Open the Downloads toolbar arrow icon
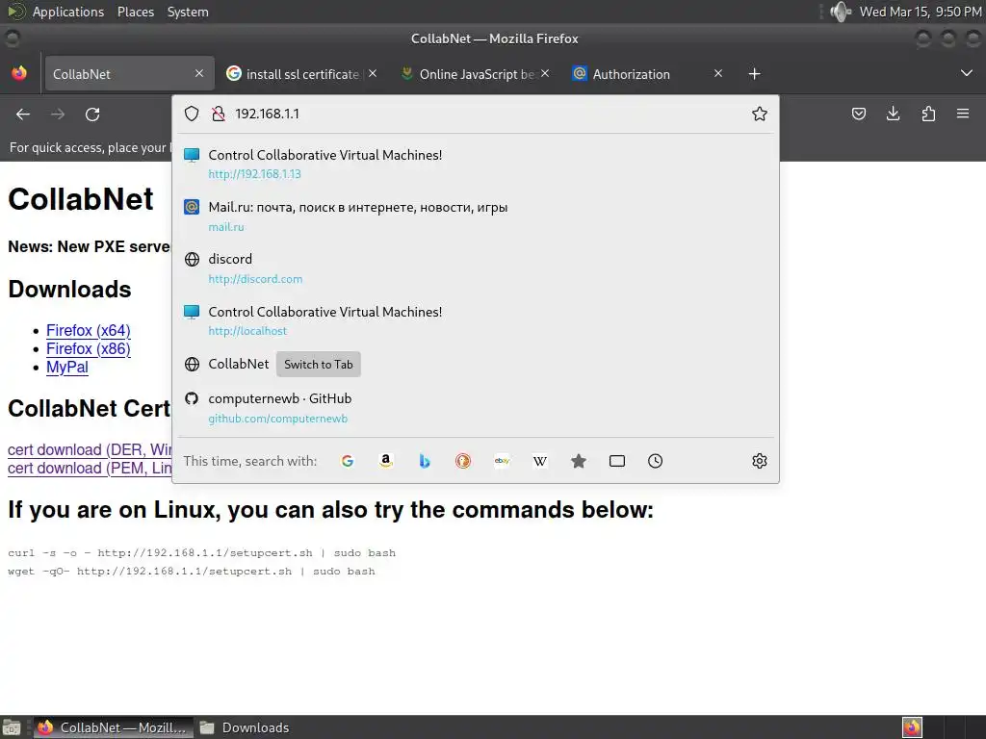The image size is (986, 739). [893, 114]
